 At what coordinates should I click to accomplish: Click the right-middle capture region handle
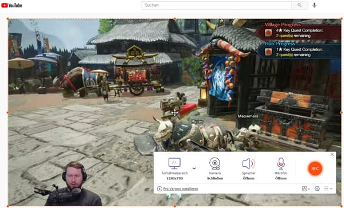point(341,113)
